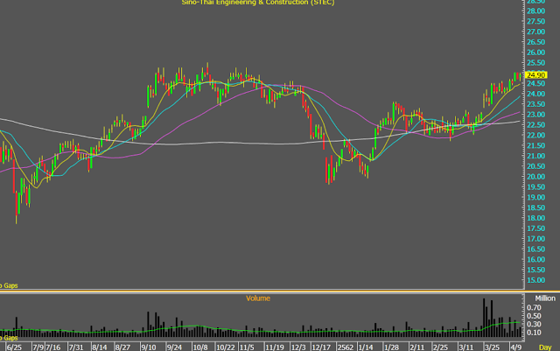Click the 16.00 price axis label
The height and width of the screenshot is (351, 560).
[536, 260]
